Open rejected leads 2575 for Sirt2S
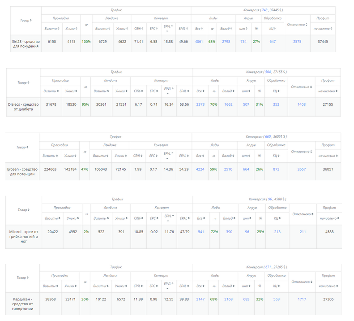 point(297,41)
